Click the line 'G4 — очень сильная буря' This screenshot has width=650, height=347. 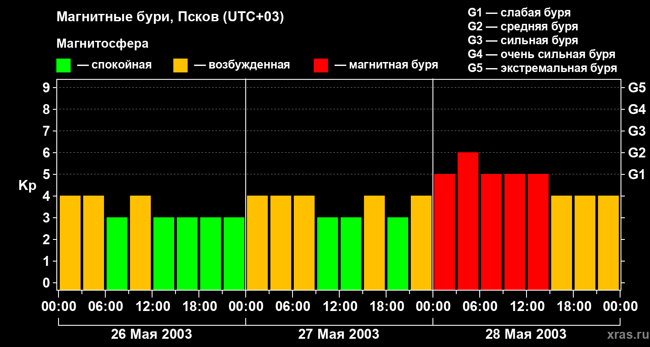pos(542,54)
